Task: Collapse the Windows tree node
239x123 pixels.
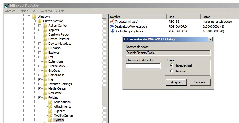Action: (x=29, y=17)
